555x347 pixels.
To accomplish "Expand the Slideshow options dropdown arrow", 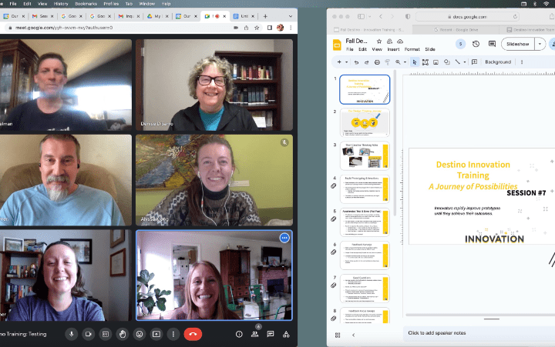I will [x=540, y=44].
